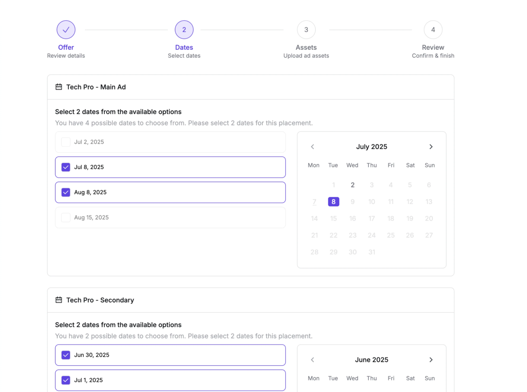527x392 pixels.
Task: Click the 'June 2025' month title
Action: [x=371, y=360]
